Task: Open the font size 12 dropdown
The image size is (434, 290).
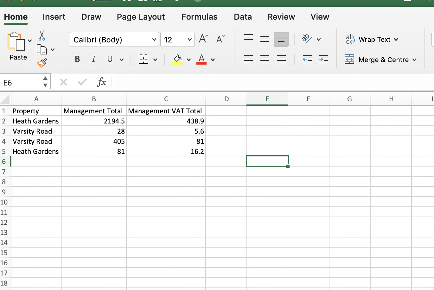Action: pyautogui.click(x=189, y=40)
